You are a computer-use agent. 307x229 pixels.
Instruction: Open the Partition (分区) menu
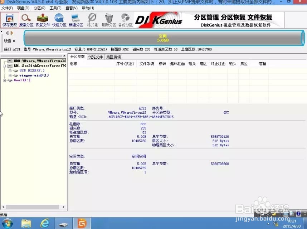pos(39,8)
